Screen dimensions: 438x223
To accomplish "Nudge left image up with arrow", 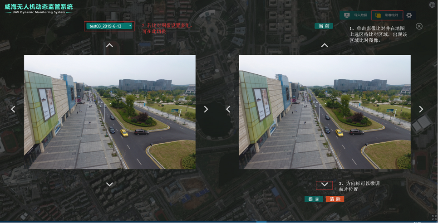I will click(109, 45).
